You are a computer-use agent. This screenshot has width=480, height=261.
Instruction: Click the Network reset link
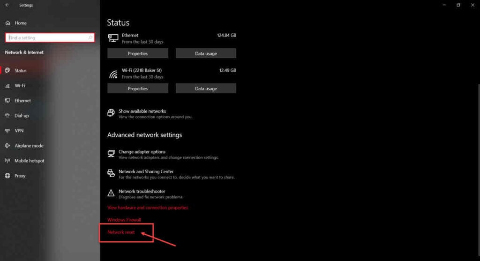(121, 232)
